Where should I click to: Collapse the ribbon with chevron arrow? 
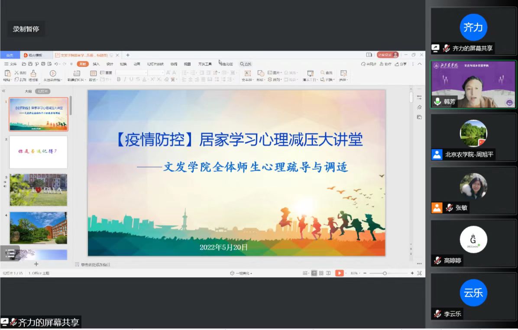(420, 64)
